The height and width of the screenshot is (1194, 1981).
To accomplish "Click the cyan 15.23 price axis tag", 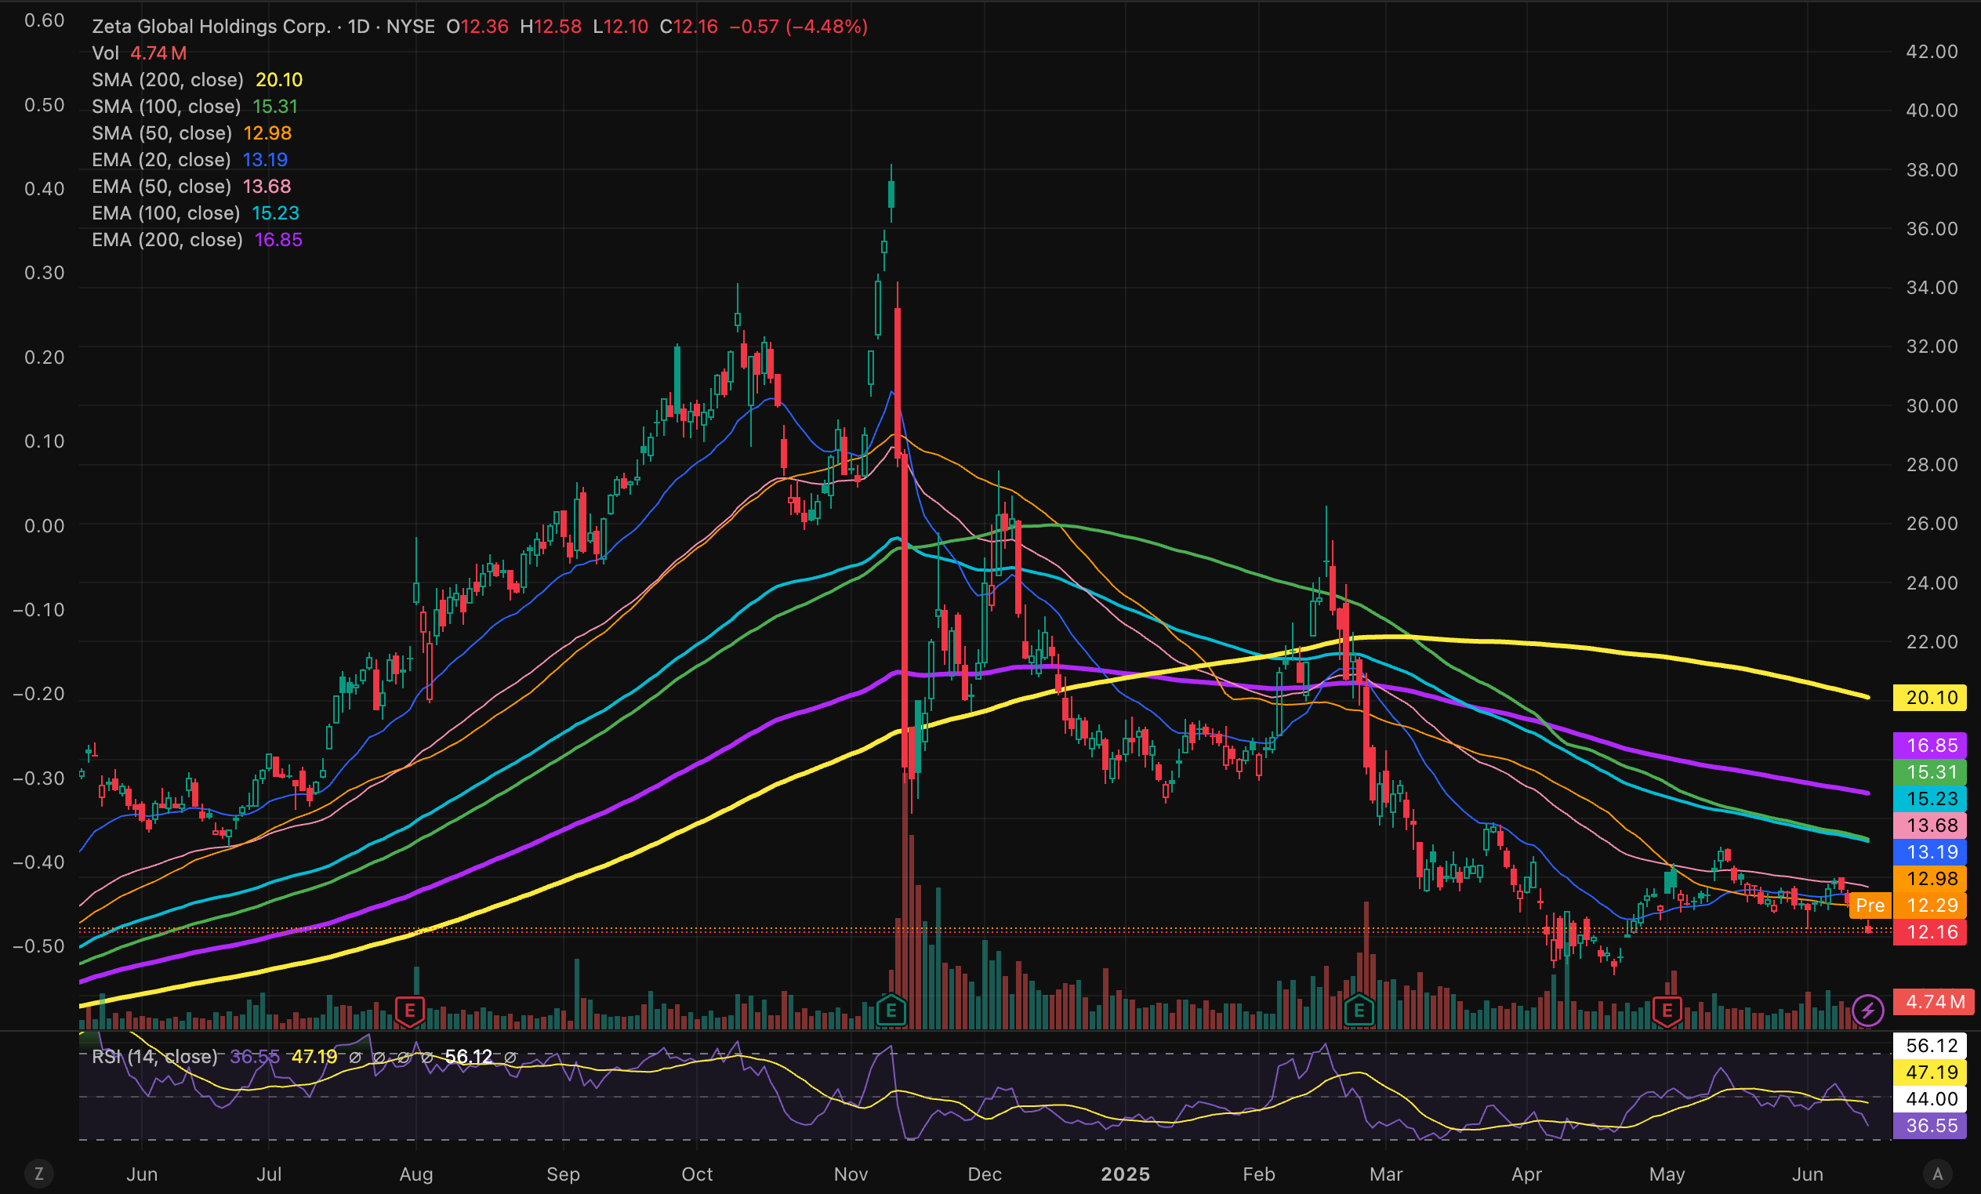I will click(1930, 798).
